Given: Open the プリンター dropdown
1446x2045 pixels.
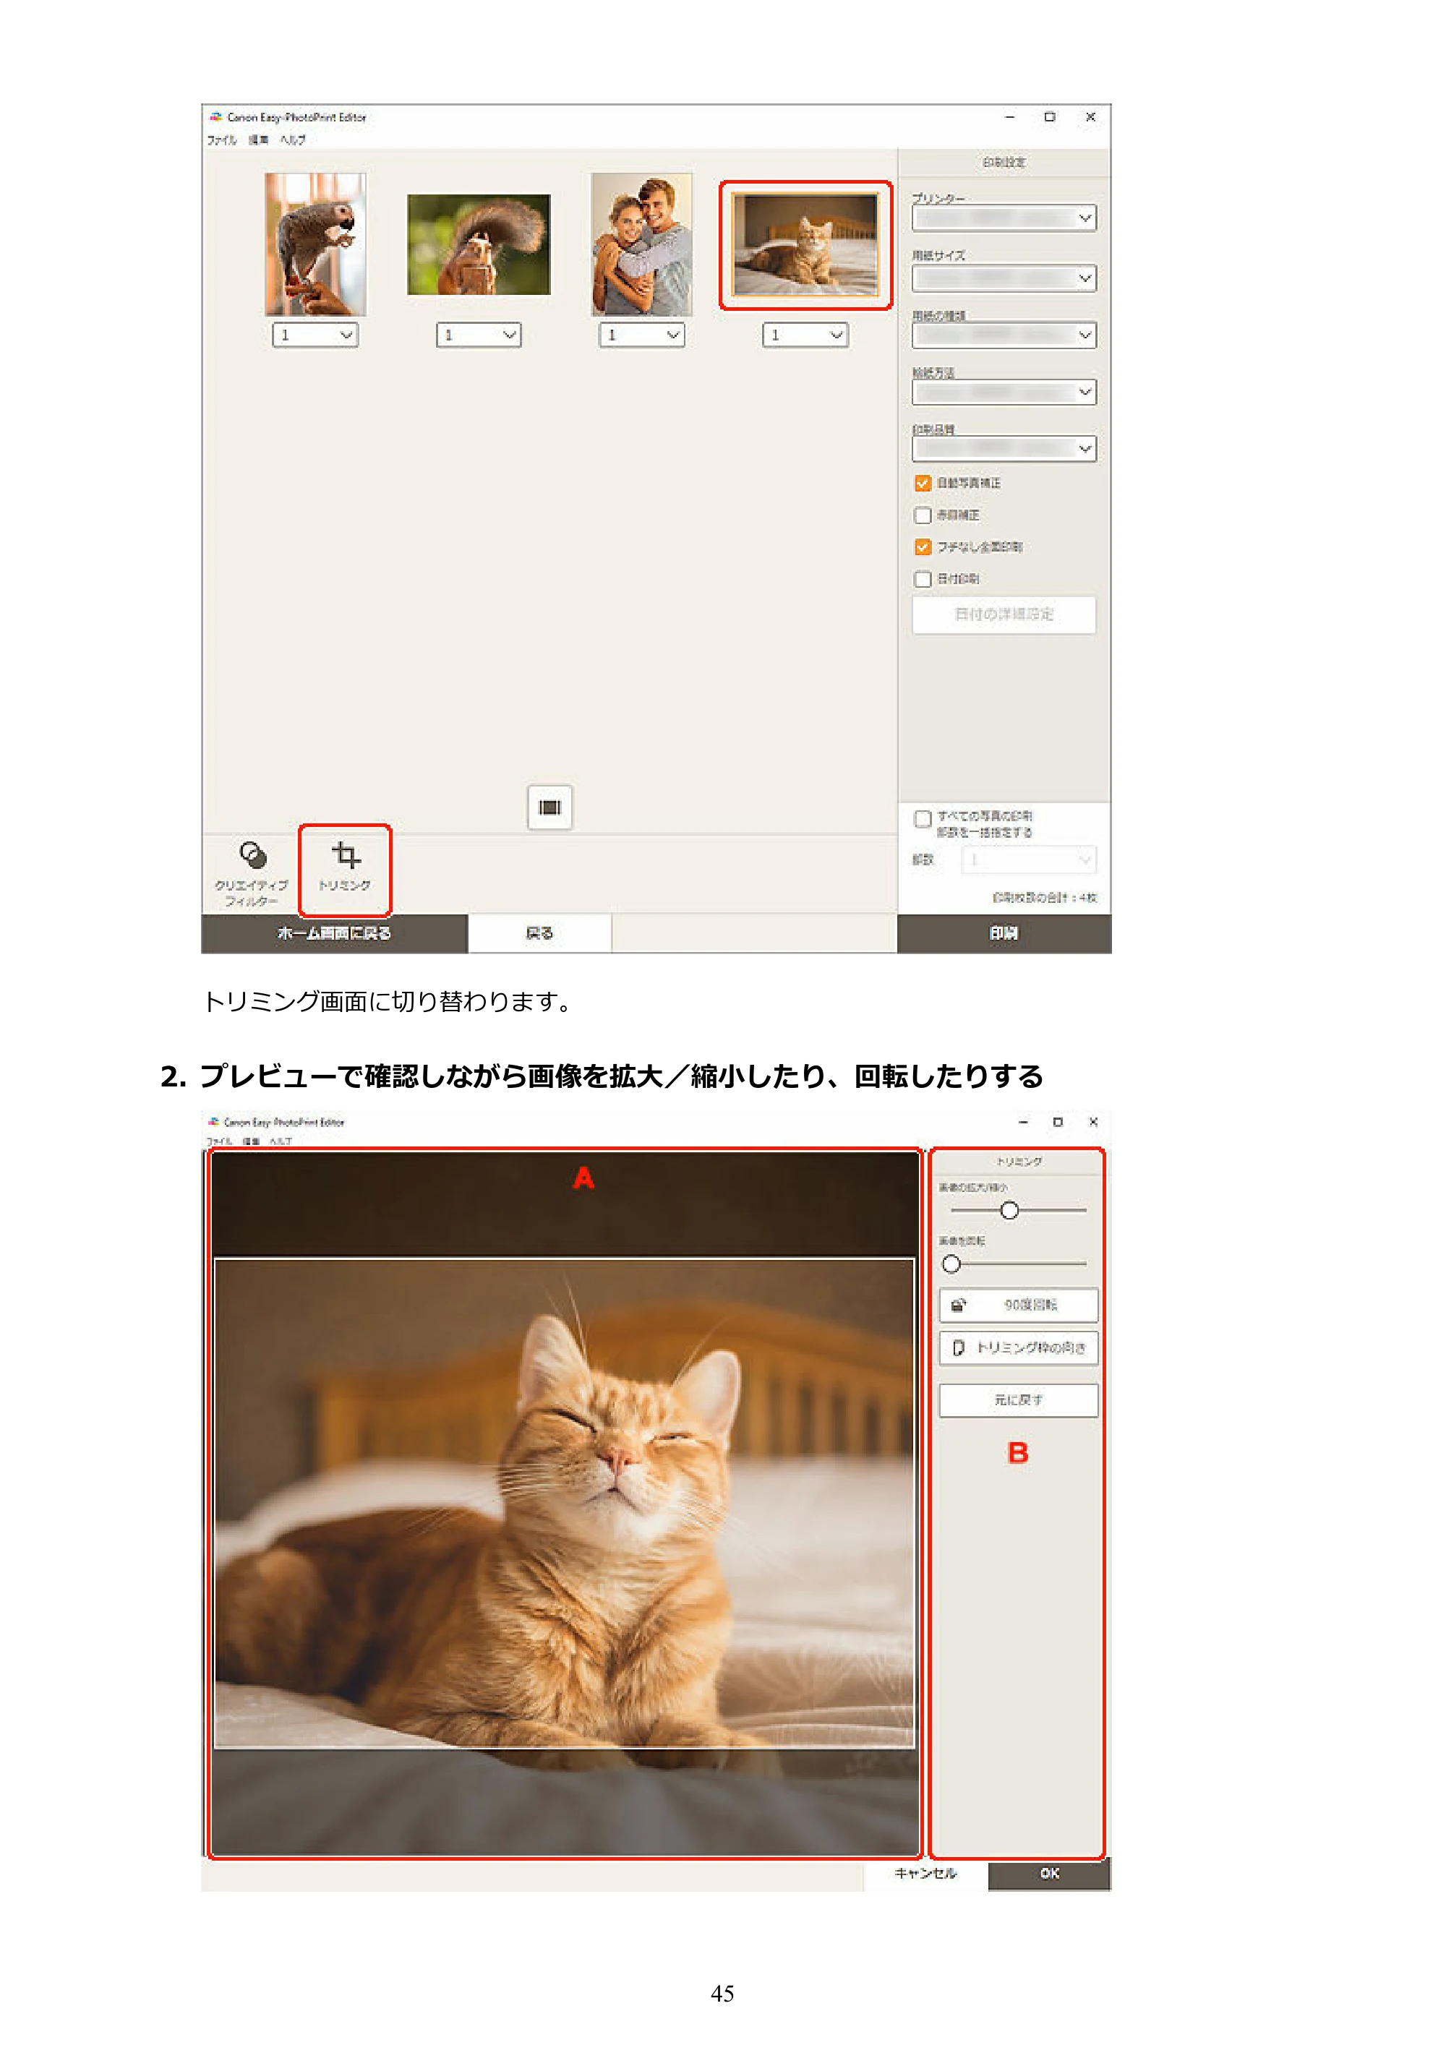Looking at the screenshot, I should point(1004,218).
